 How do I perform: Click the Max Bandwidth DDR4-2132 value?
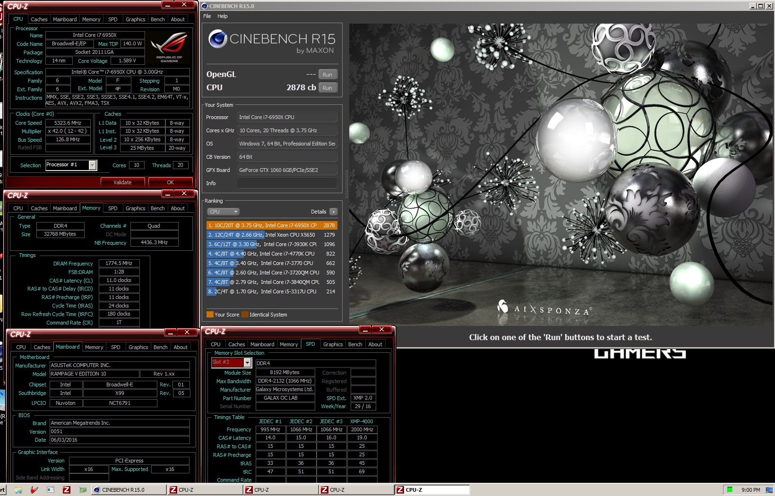coord(285,381)
